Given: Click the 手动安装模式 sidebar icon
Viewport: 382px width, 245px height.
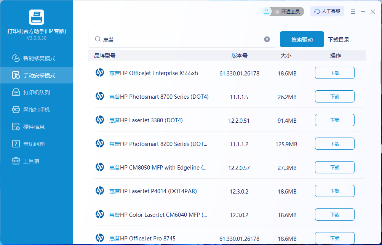Looking at the screenshot, I should (x=16, y=75).
